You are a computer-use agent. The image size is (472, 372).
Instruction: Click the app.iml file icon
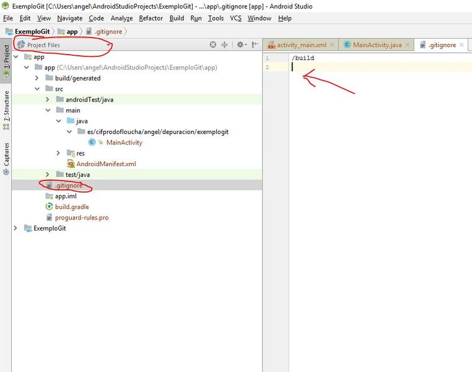pyautogui.click(x=49, y=196)
